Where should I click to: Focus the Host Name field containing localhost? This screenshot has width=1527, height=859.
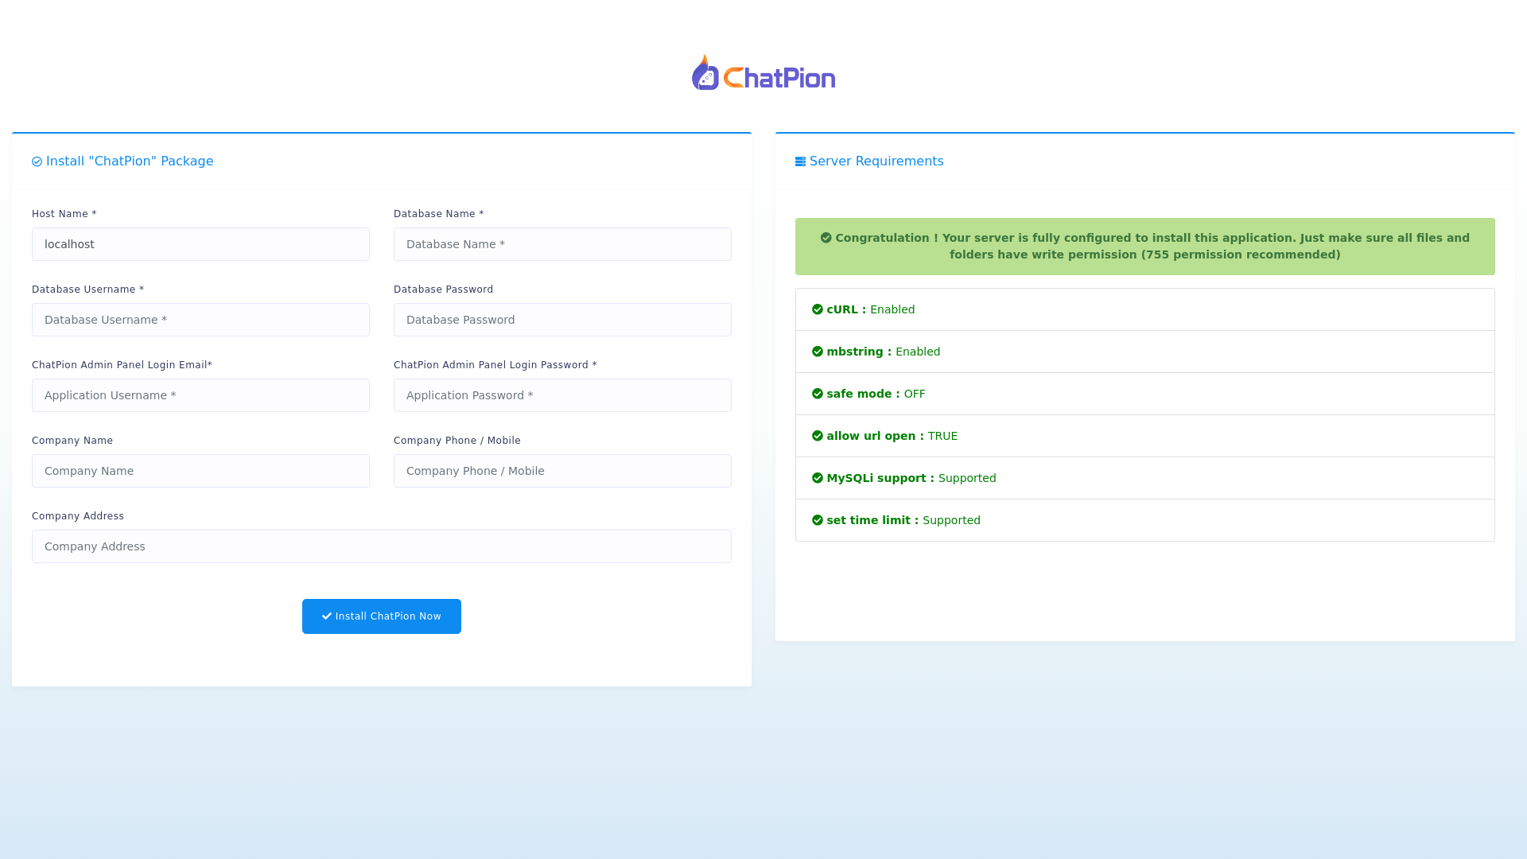[200, 244]
